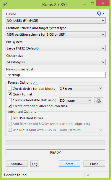Click the Rufus USB icon in title bar
This screenshot has width=111, height=180.
click(x=5, y=4)
